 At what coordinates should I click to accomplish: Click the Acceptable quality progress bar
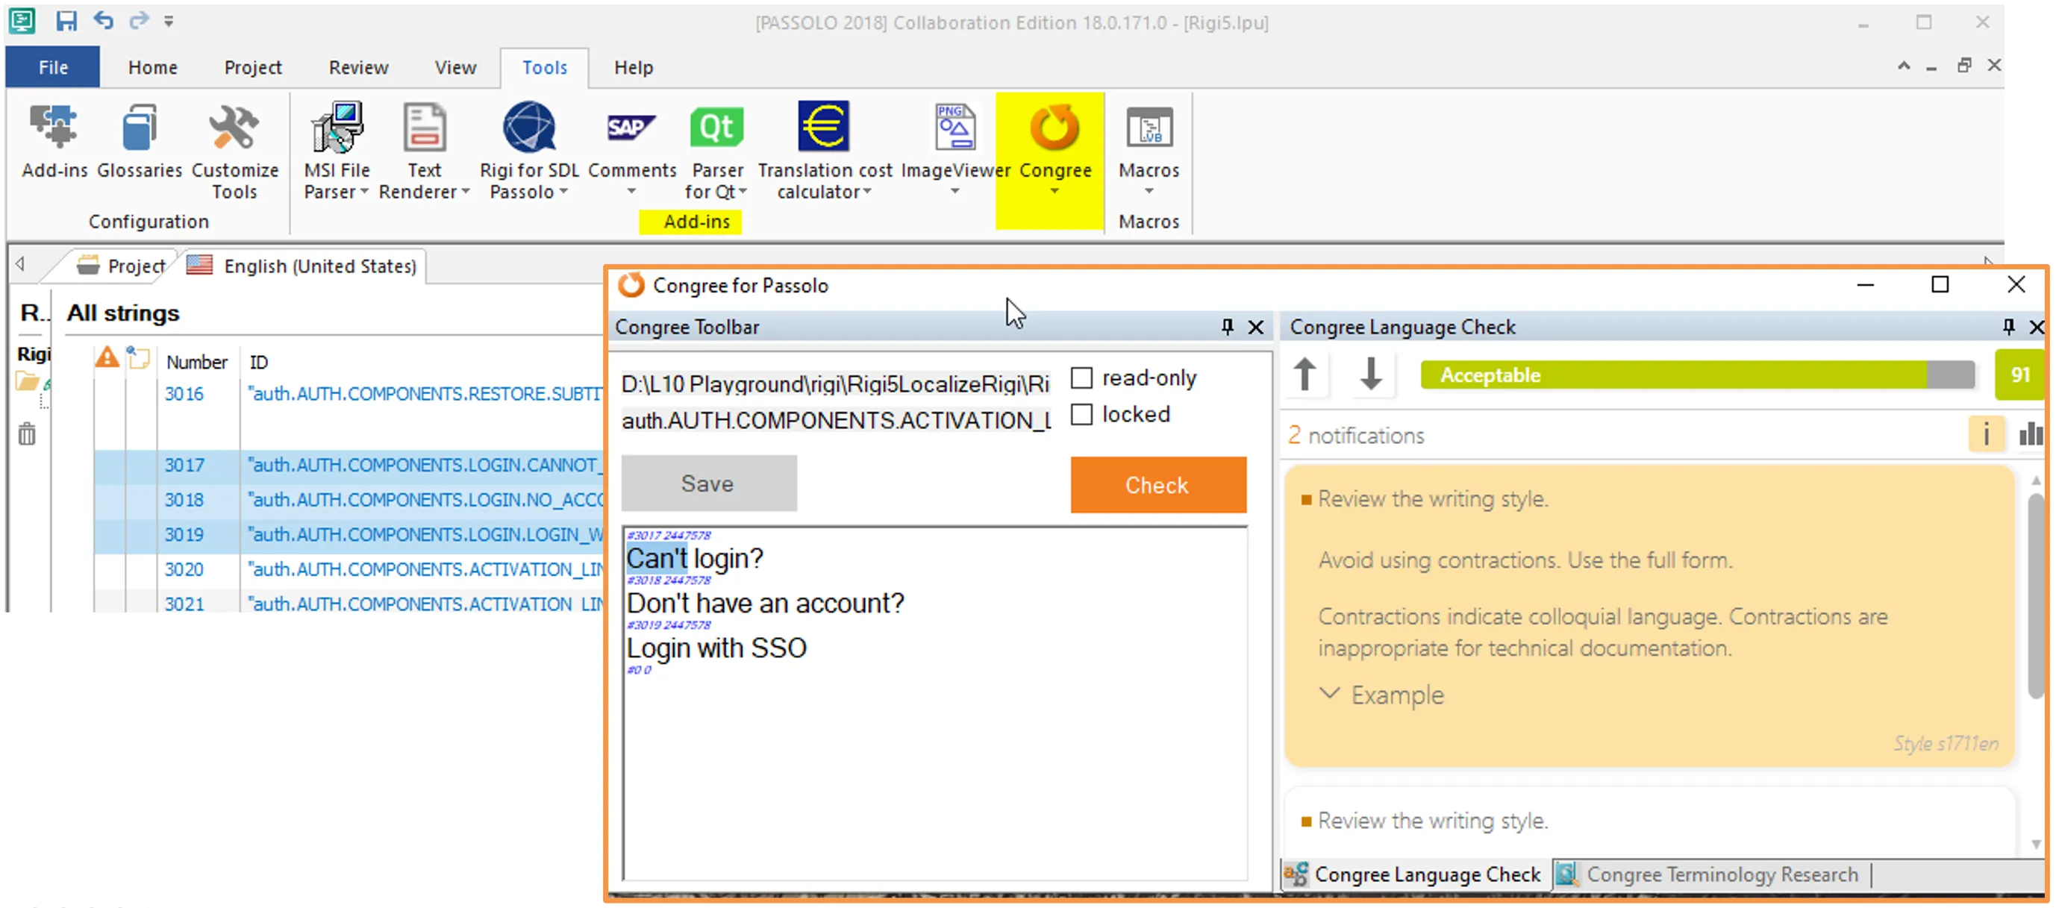pyautogui.click(x=1697, y=375)
